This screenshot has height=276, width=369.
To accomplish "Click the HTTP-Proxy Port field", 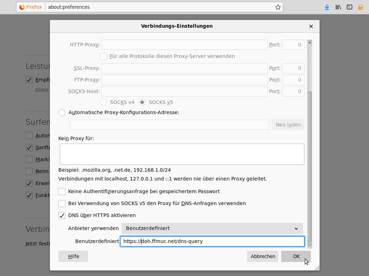I will [293, 45].
